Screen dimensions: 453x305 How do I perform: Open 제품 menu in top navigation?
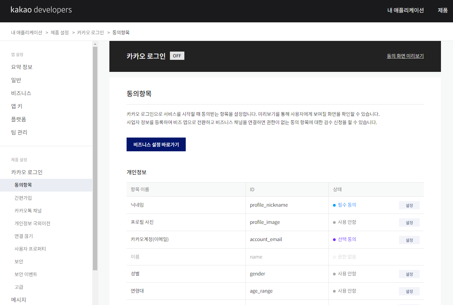443,10
